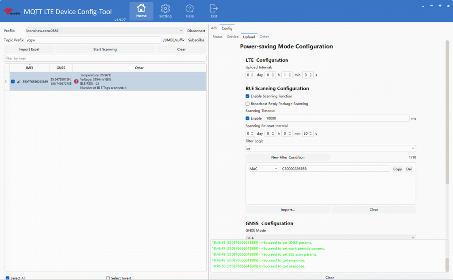
Task: Enable Broadcast Reply Package Scanning checkbox
Action: pos(247,104)
